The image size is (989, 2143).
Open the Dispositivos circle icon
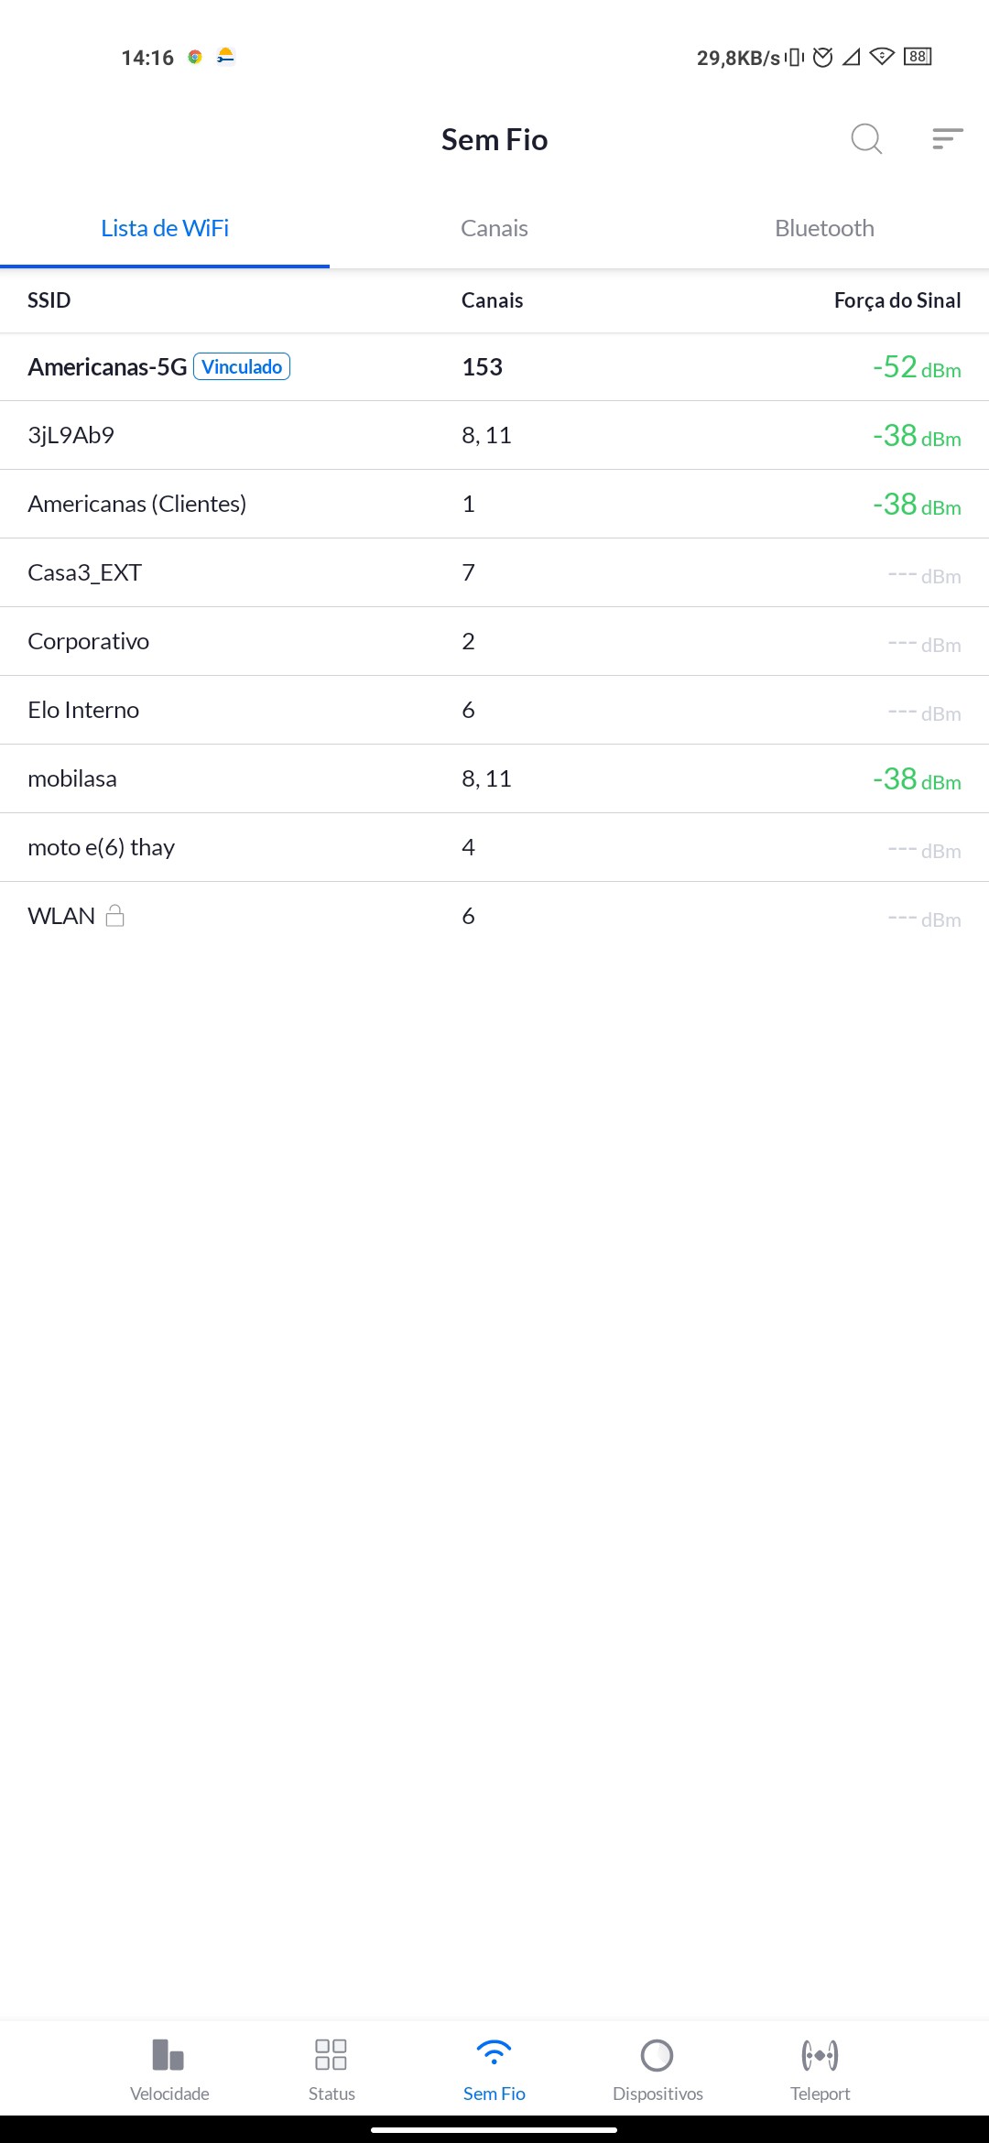658,2056
